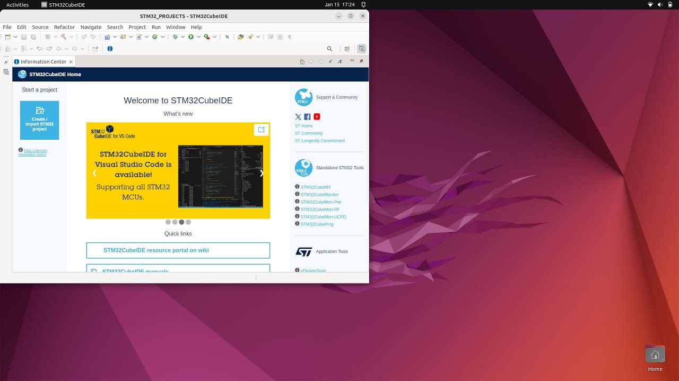The height and width of the screenshot is (381, 679).
Task: Open the File menu
Action: pyautogui.click(x=7, y=27)
